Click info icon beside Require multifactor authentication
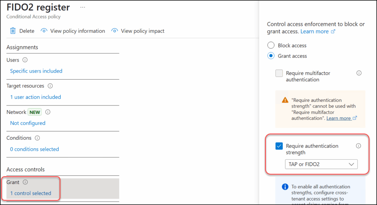This screenshot has width=377, height=205. tap(359, 73)
